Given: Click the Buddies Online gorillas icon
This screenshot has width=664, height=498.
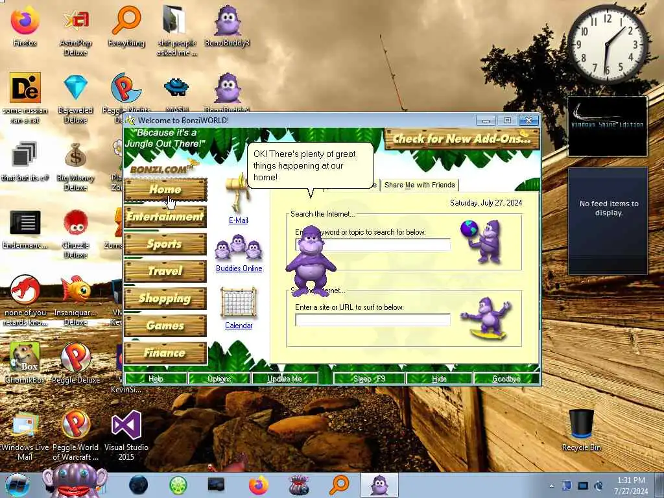Looking at the screenshot, I should 238,248.
